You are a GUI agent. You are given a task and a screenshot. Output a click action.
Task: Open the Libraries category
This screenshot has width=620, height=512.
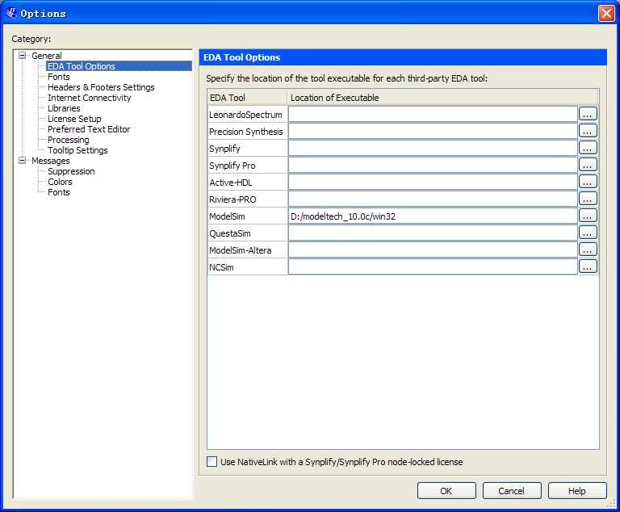pos(64,108)
